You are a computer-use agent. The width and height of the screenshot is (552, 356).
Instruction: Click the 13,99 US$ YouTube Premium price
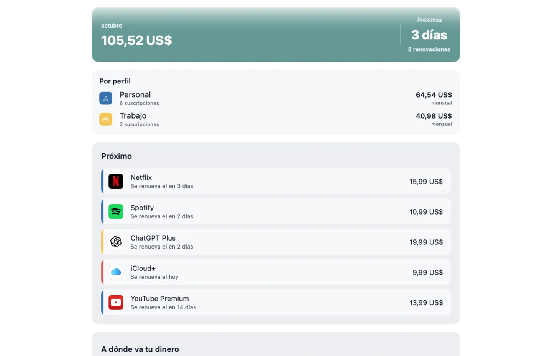tap(426, 302)
